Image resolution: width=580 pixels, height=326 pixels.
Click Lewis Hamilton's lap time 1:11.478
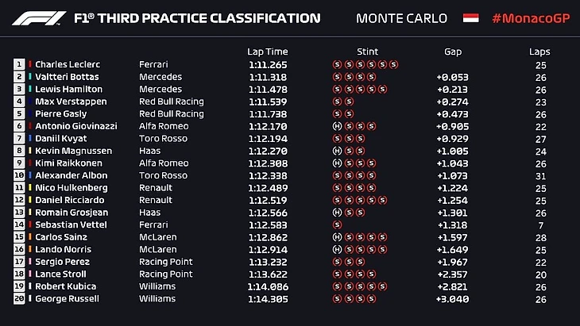point(266,89)
